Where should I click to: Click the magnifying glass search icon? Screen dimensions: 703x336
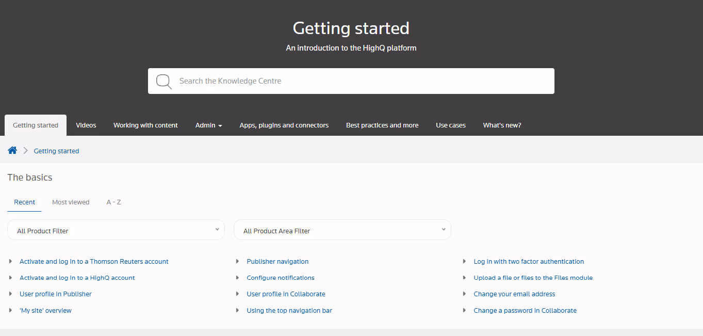(x=164, y=82)
